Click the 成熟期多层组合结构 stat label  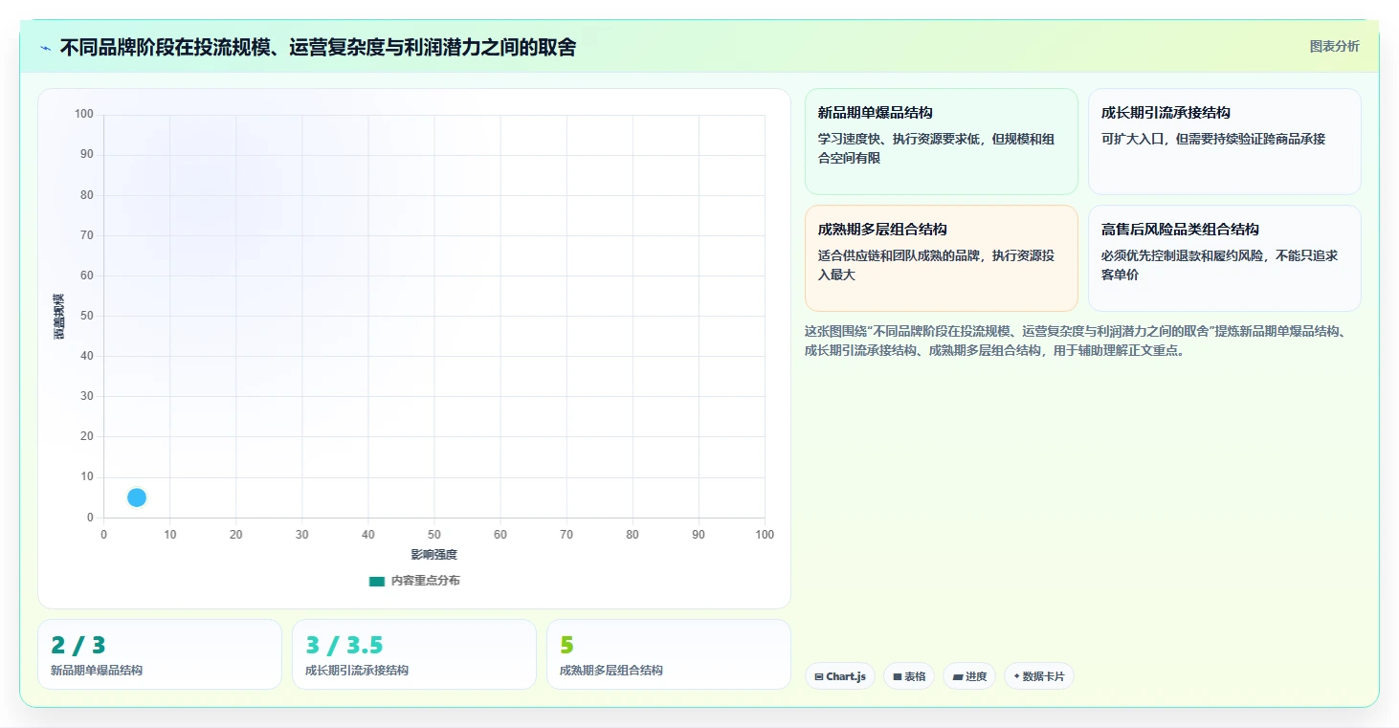(x=611, y=671)
